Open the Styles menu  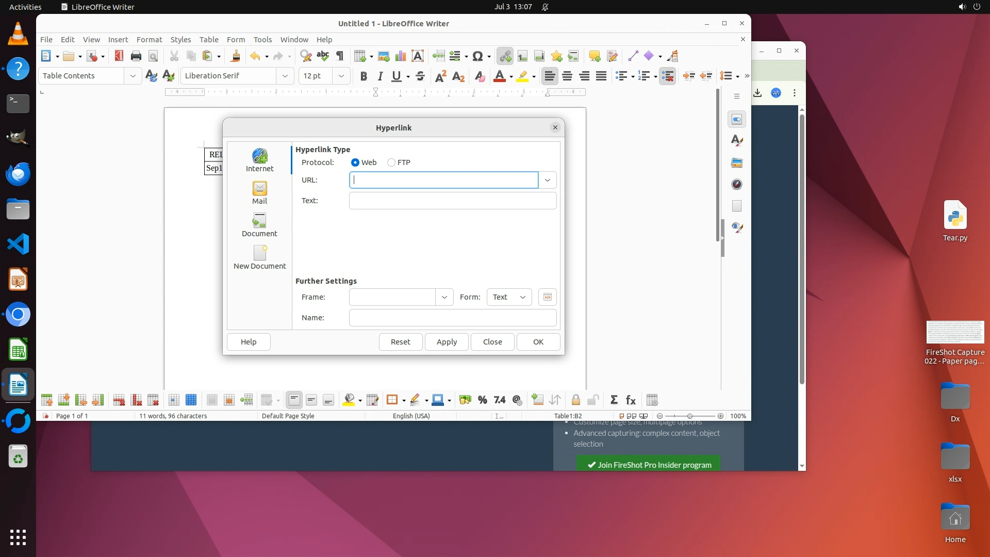[x=180, y=40]
